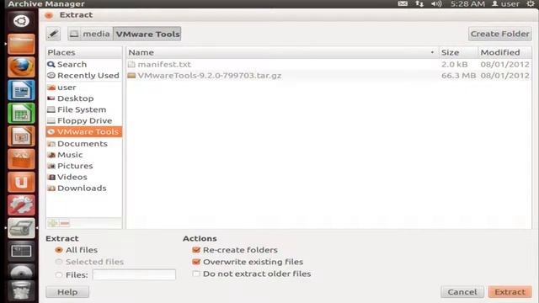
Task: Open the user account menu
Action: 505,3
